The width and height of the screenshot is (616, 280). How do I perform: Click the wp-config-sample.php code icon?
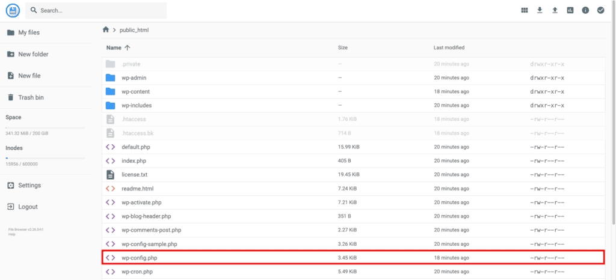point(111,244)
